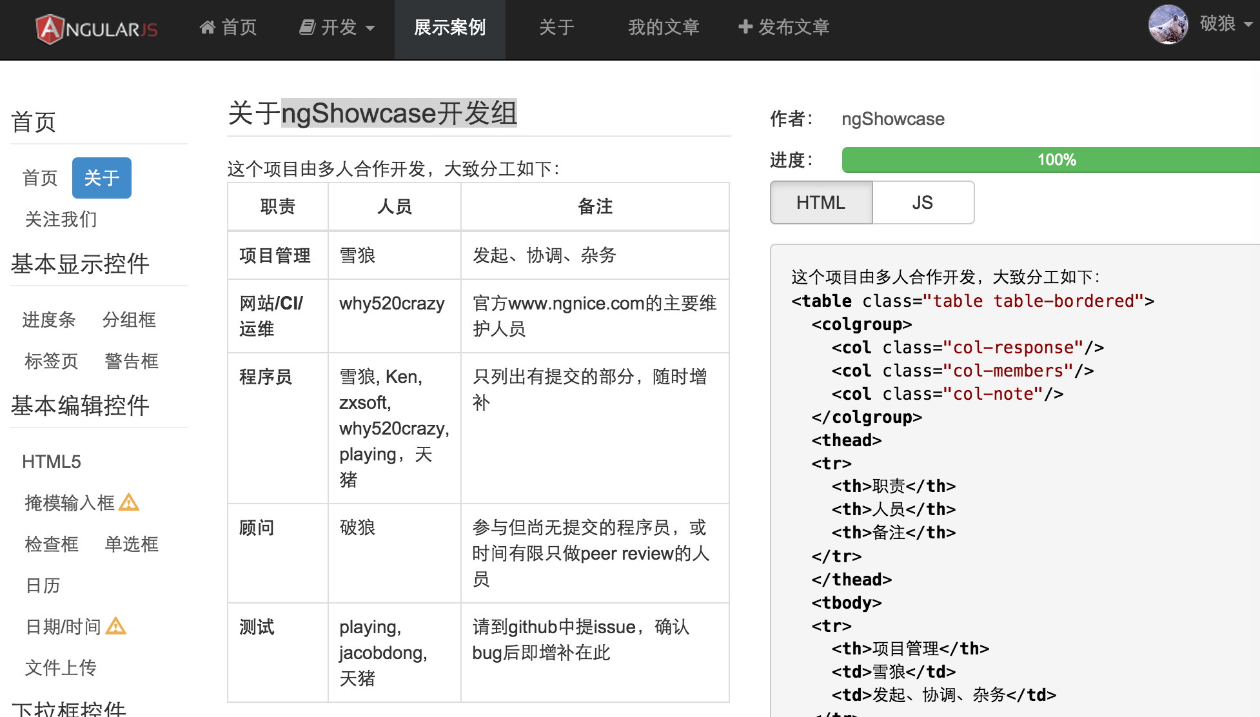Viewport: 1260px width, 717px height.
Task: Open the 掩模输入框 sidebar link
Action: pos(70,503)
